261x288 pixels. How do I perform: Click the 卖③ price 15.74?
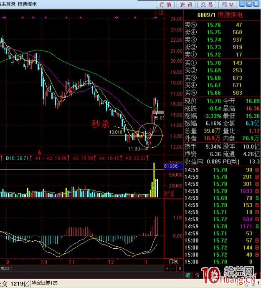point(214,40)
